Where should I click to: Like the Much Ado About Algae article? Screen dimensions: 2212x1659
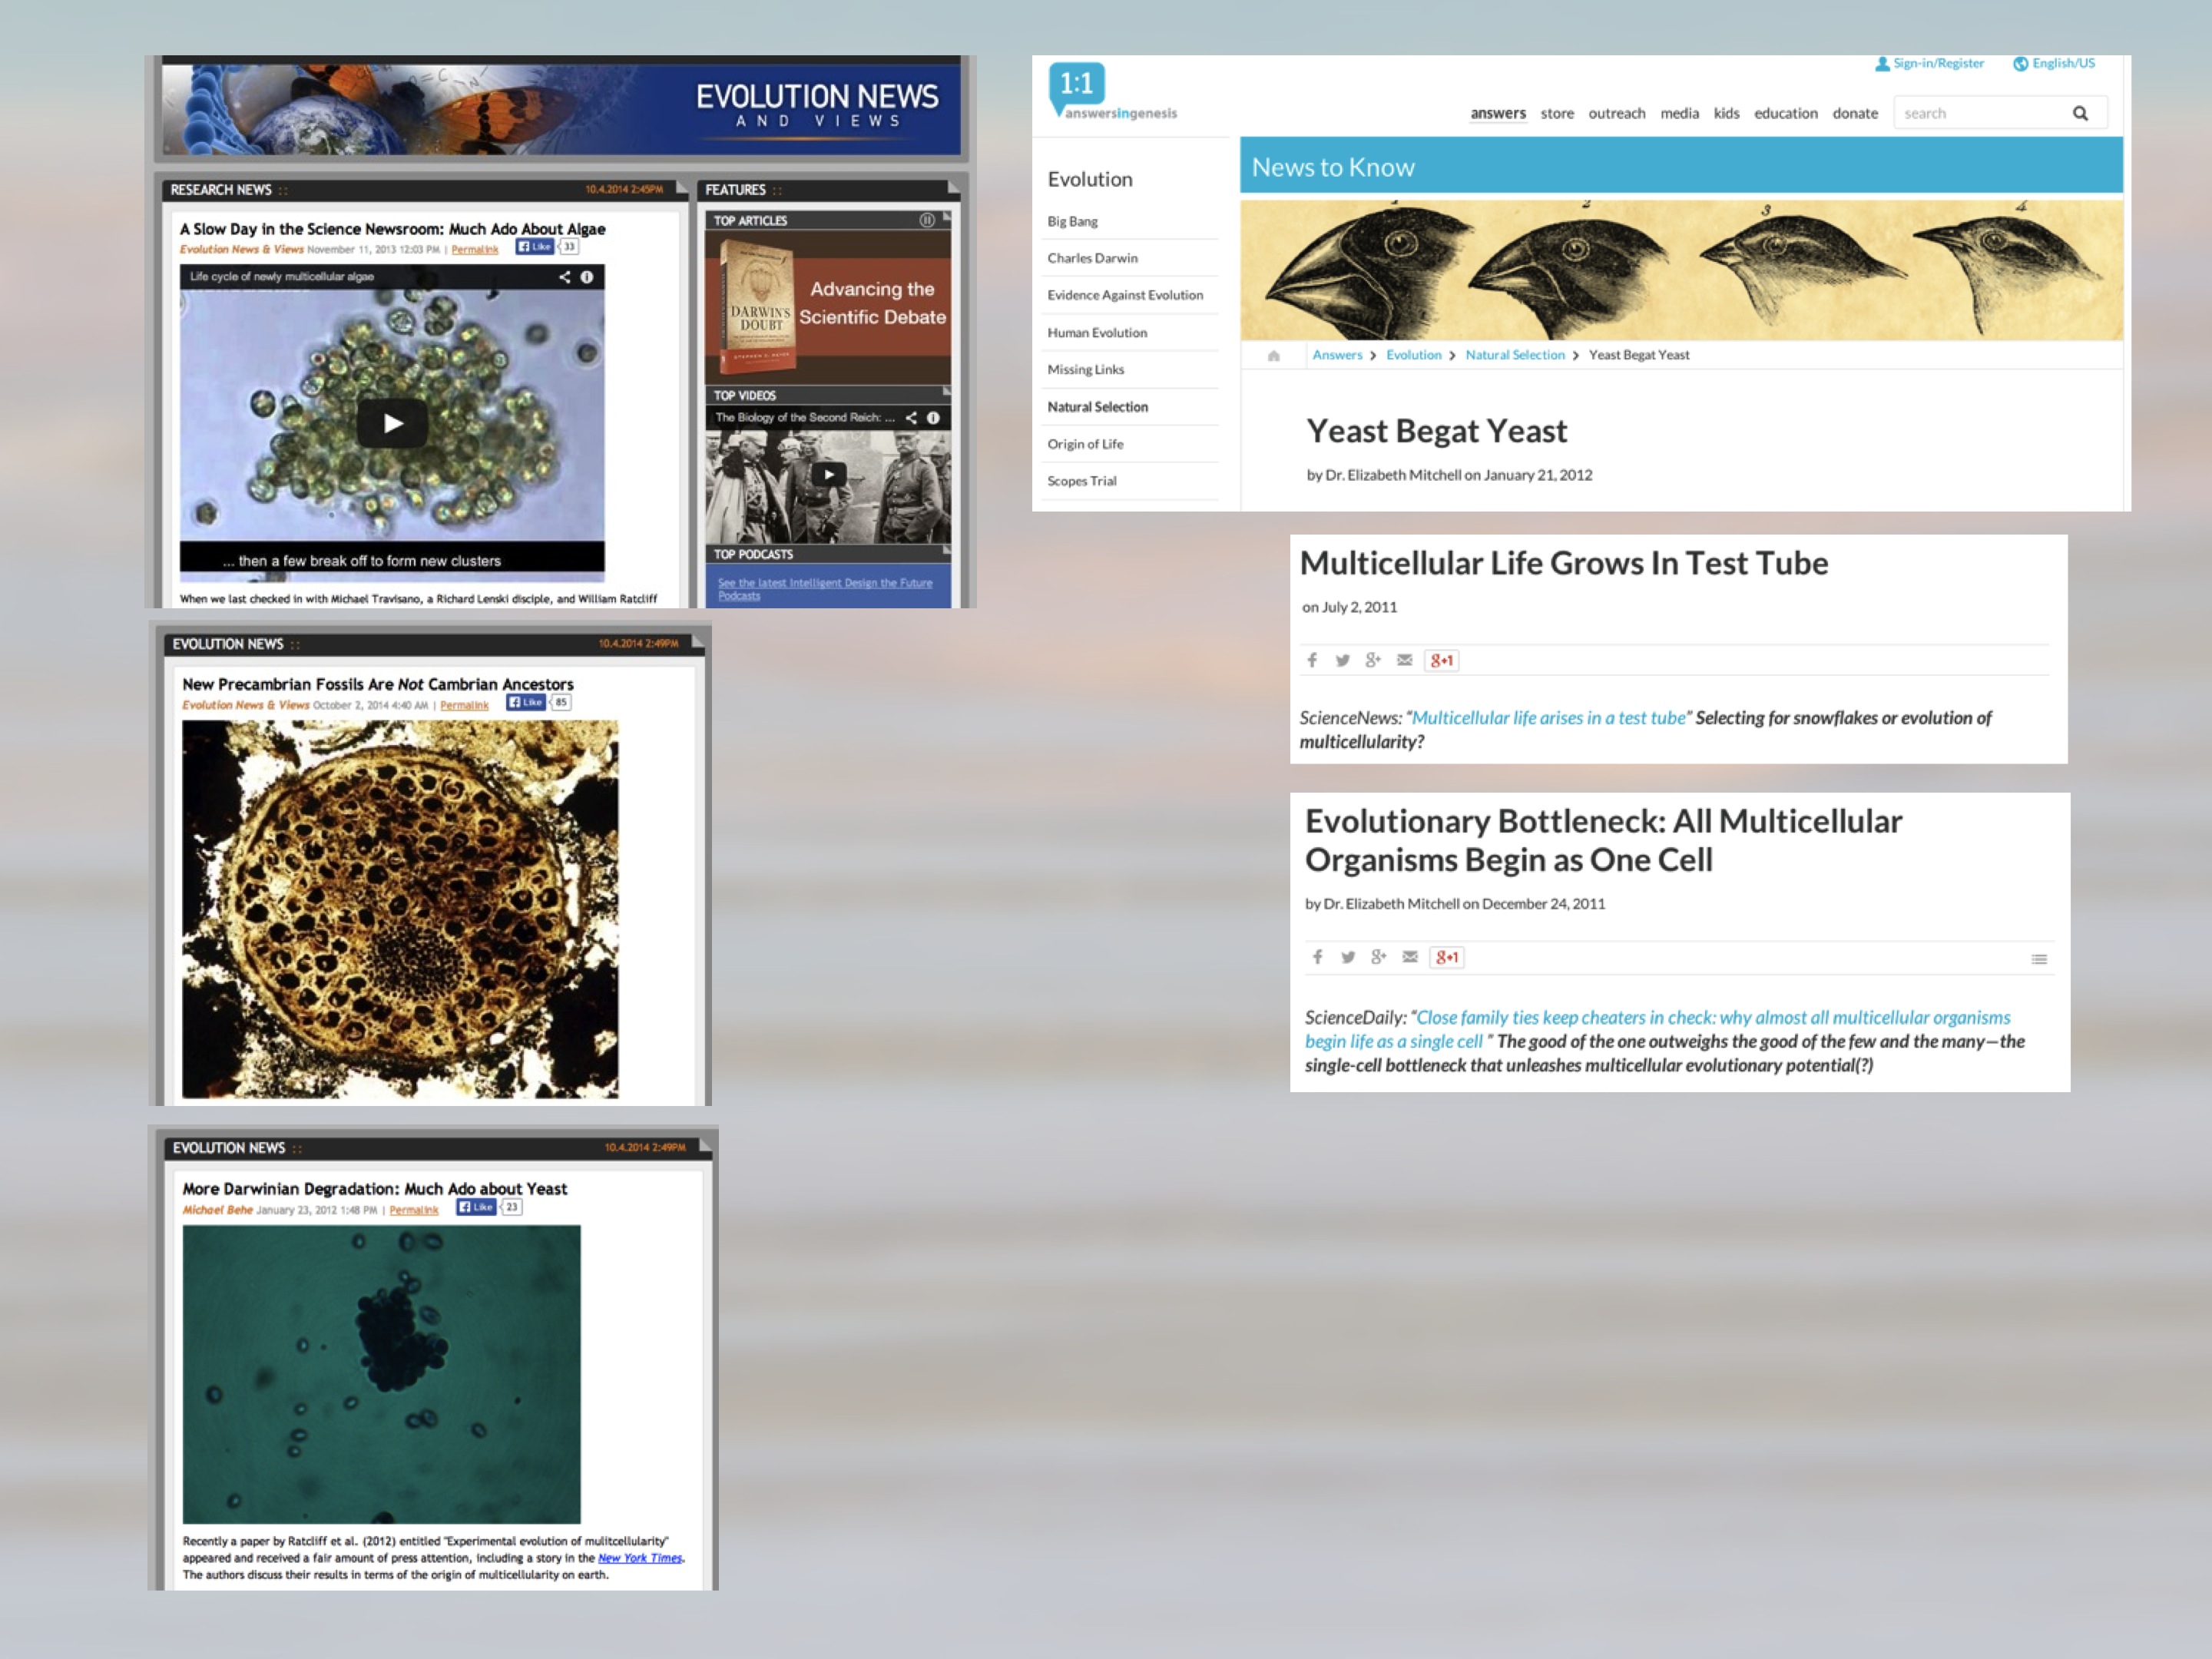[x=535, y=247]
